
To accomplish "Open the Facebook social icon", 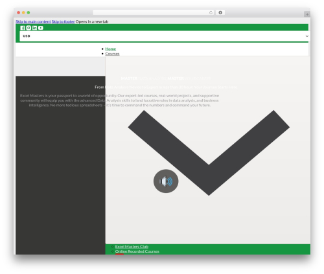I will pyautogui.click(x=23, y=28).
